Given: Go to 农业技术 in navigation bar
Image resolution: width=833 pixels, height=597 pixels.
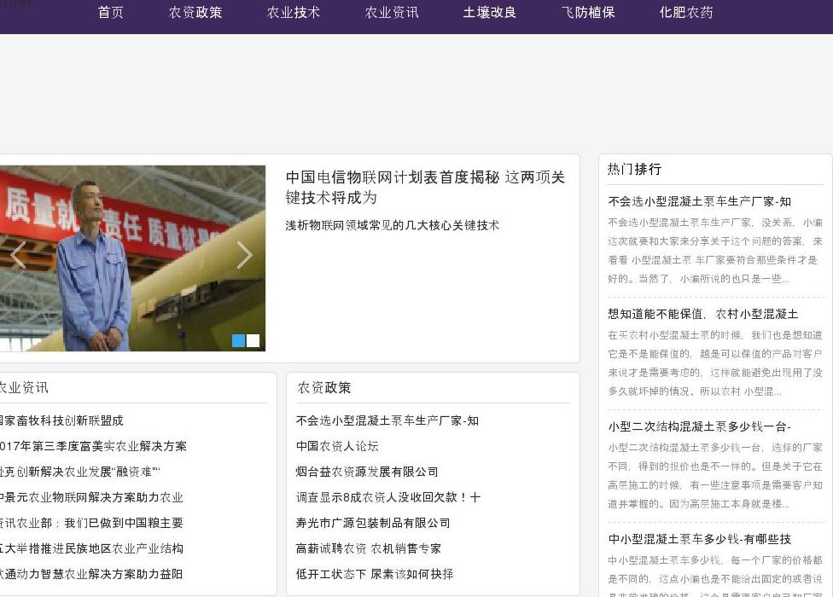Looking at the screenshot, I should [x=294, y=12].
